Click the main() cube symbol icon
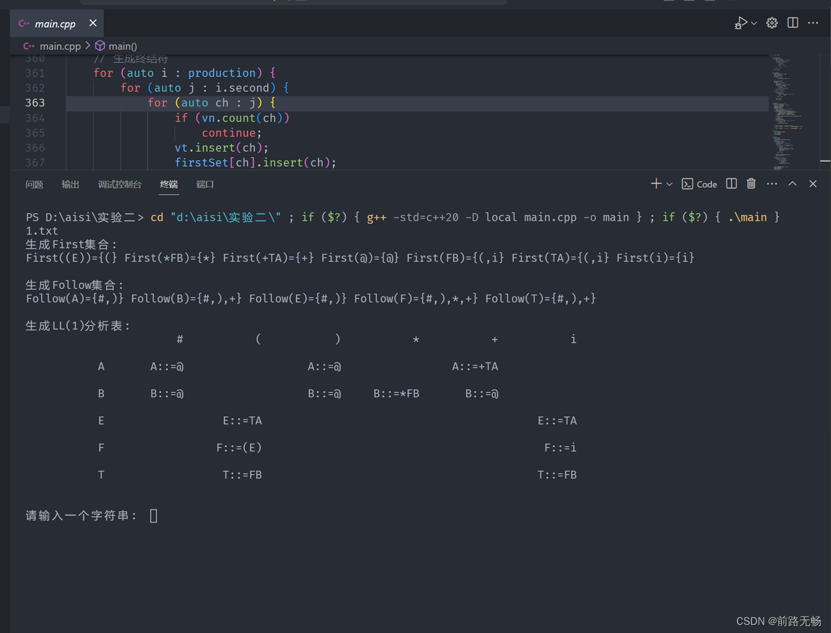The width and height of the screenshot is (831, 633). pyautogui.click(x=100, y=46)
